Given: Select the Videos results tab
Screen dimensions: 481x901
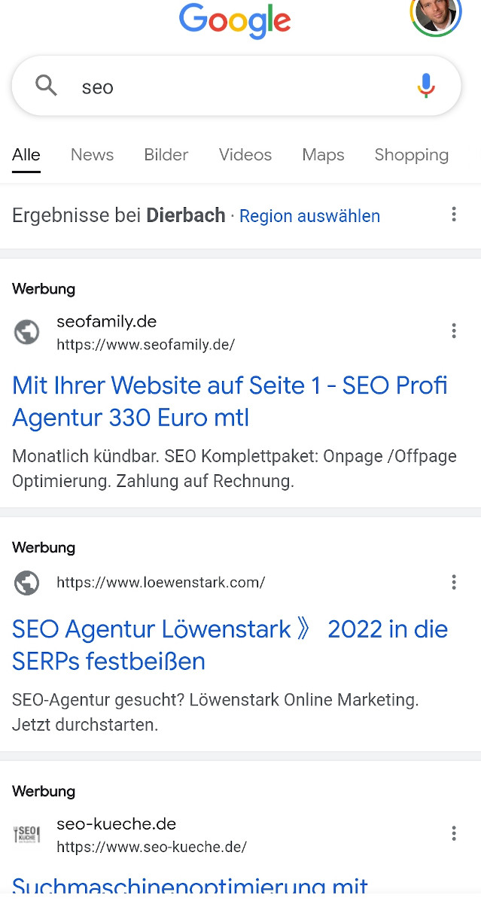Looking at the screenshot, I should pos(245,155).
